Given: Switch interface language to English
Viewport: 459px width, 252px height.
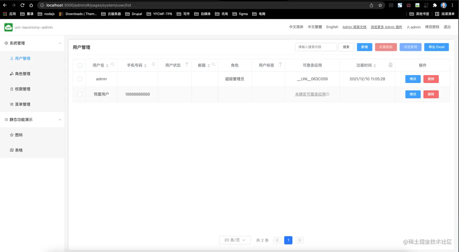Looking at the screenshot, I should click(x=332, y=27).
